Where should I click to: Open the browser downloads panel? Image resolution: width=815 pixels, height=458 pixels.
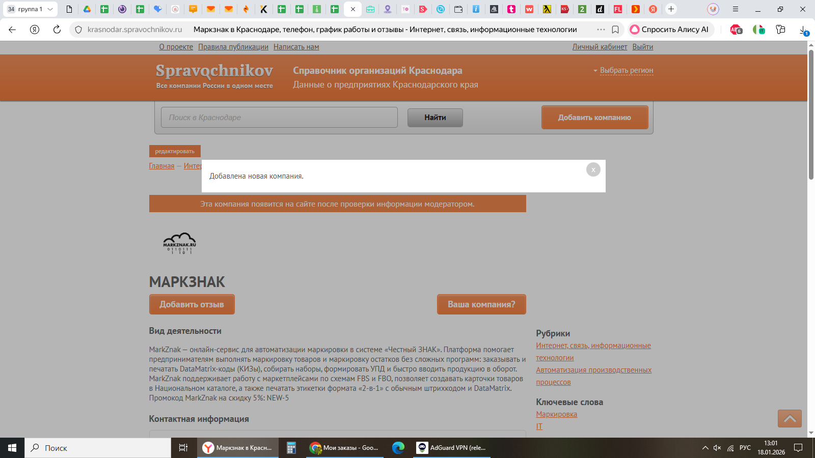(803, 30)
